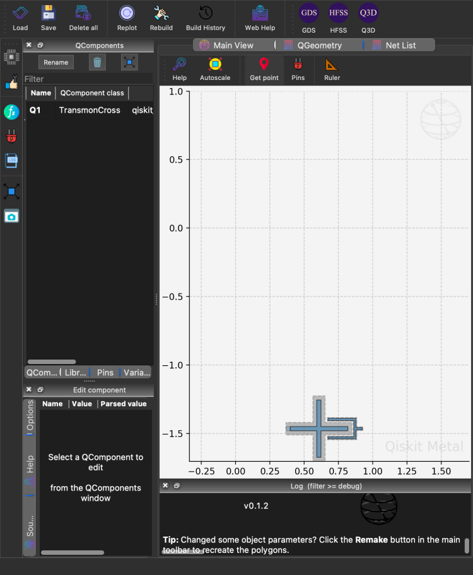Open the Options vertical tab
Screen dimensions: 473x575
30,416
